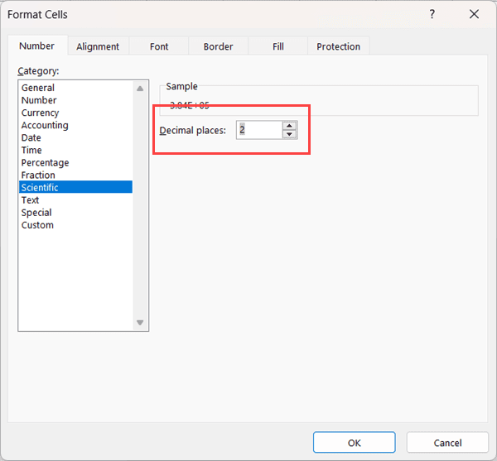Click inside the Decimal places field

[258, 131]
